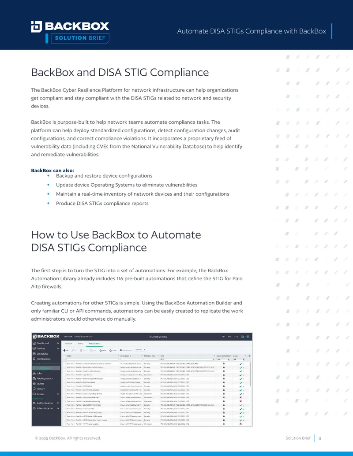
Task: Open the table column settings icon
Action: pos(249,356)
